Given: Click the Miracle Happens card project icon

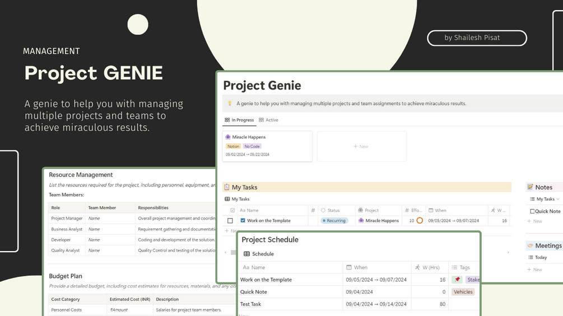Looking at the screenshot, I should pyautogui.click(x=227, y=137).
